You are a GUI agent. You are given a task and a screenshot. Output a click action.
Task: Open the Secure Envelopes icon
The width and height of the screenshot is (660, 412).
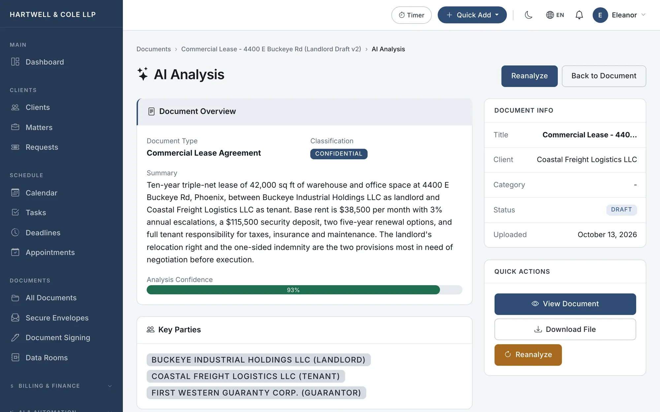tap(15, 318)
